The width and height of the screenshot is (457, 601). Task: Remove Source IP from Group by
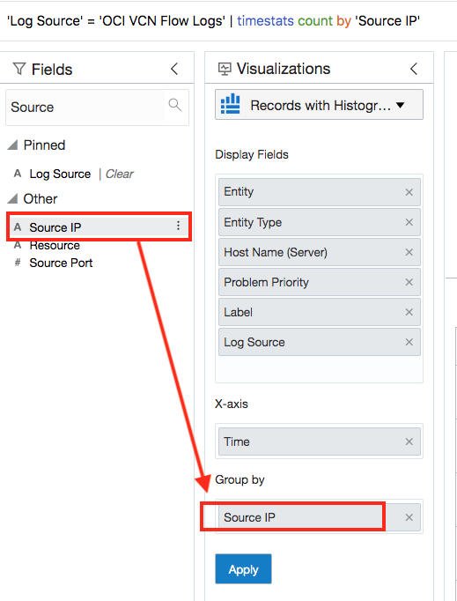pyautogui.click(x=409, y=517)
